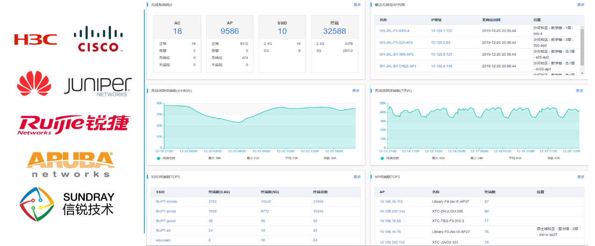Open AP 10.106.16.69
The image size is (595, 246).
pyautogui.click(x=390, y=221)
